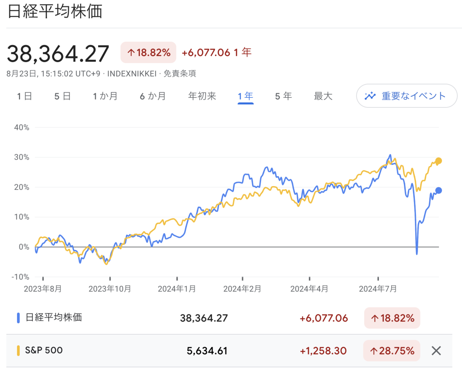Click the 2024年2月 axis label
462x371 pixels.
coord(243,289)
